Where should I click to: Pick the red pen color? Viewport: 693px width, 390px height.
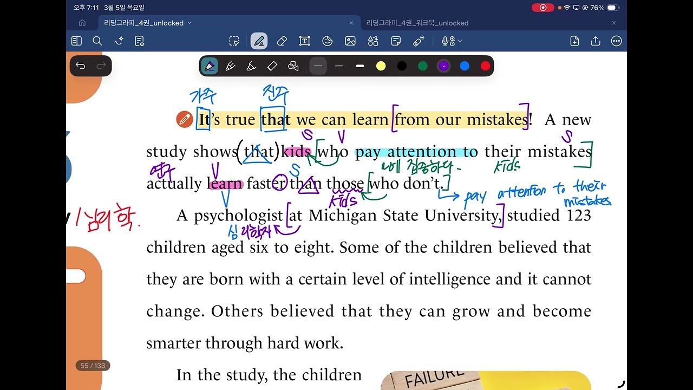[486, 66]
